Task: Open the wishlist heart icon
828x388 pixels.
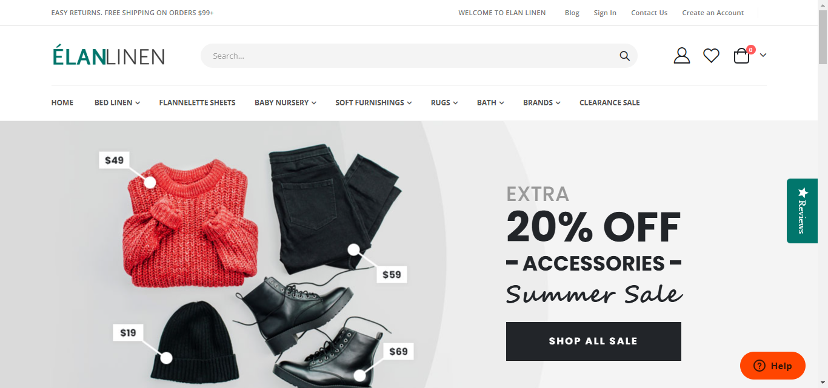Action: pyautogui.click(x=711, y=56)
